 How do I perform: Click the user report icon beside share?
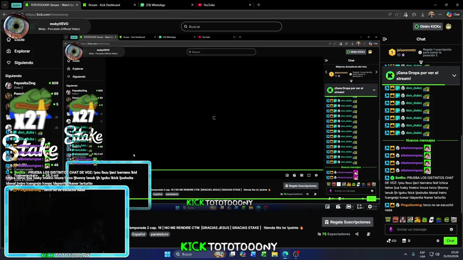coord(369,234)
